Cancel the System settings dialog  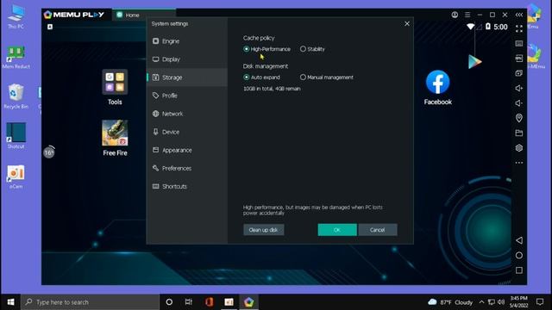378,230
